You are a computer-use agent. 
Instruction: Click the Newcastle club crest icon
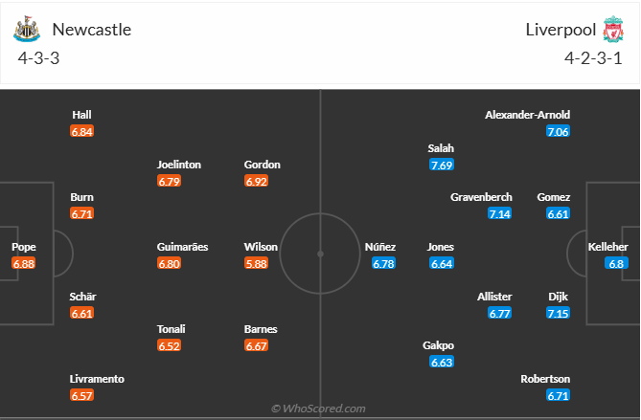(x=27, y=30)
